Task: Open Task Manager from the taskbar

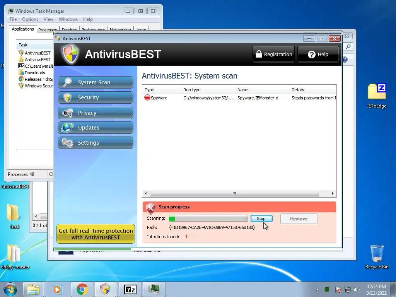Action: pyautogui.click(x=154, y=289)
